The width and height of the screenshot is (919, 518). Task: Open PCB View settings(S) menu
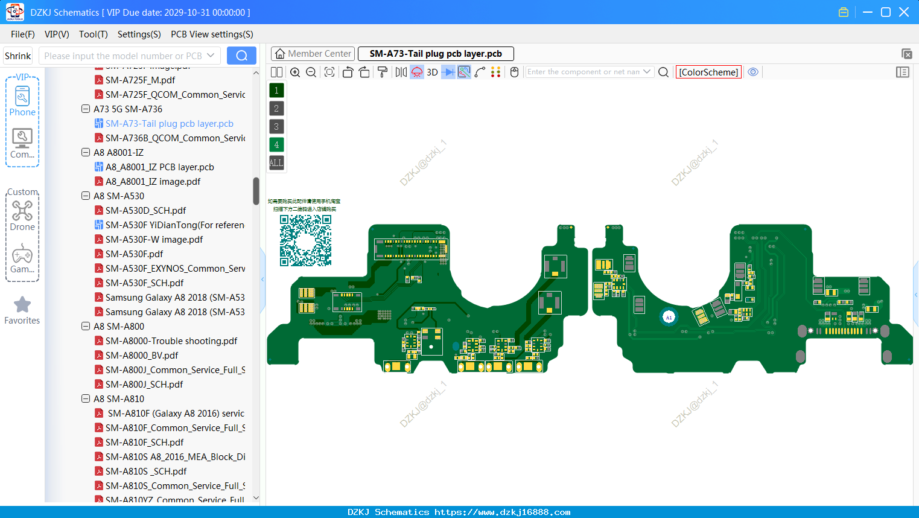(x=212, y=34)
